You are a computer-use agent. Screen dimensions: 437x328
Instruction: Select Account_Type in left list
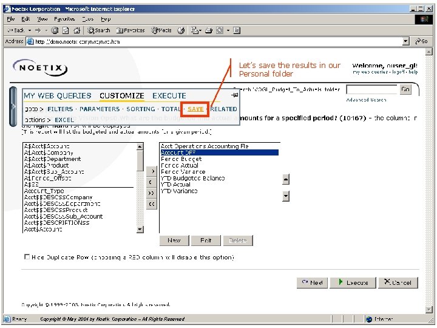[x=44, y=191]
